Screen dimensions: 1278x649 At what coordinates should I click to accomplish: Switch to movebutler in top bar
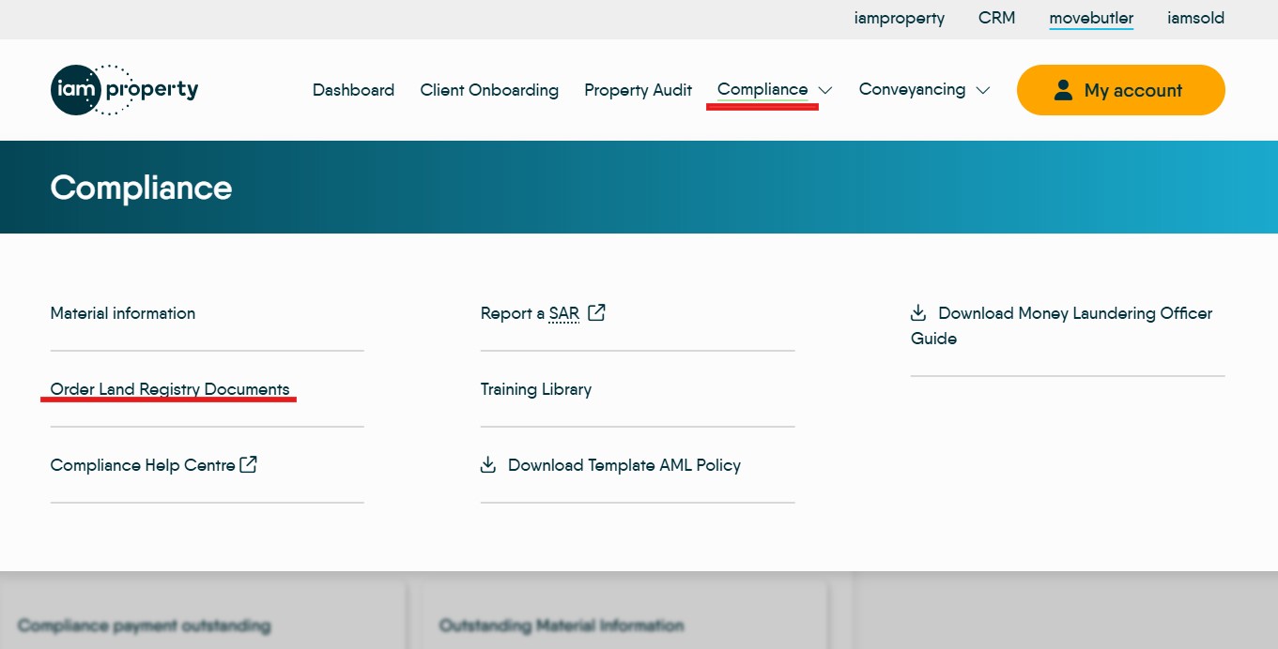(1090, 18)
